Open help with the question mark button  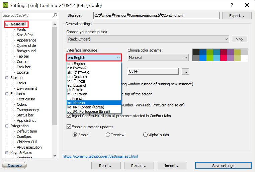(232, 5)
